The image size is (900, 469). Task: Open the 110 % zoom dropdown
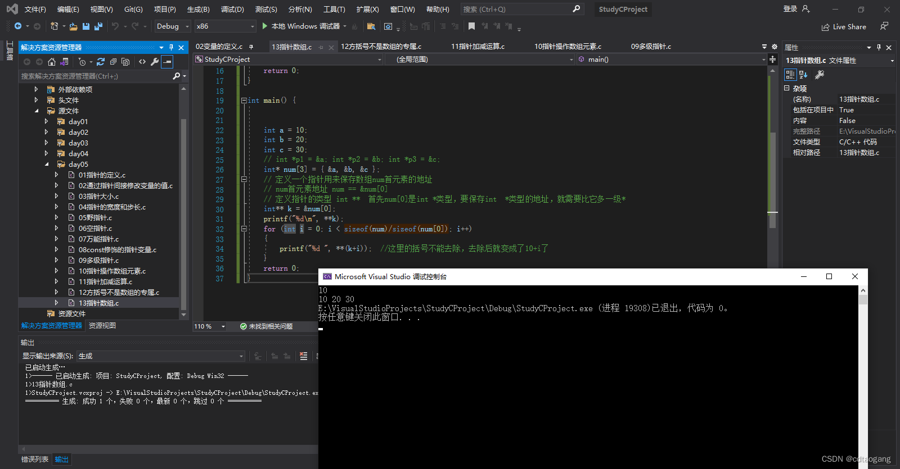point(210,326)
